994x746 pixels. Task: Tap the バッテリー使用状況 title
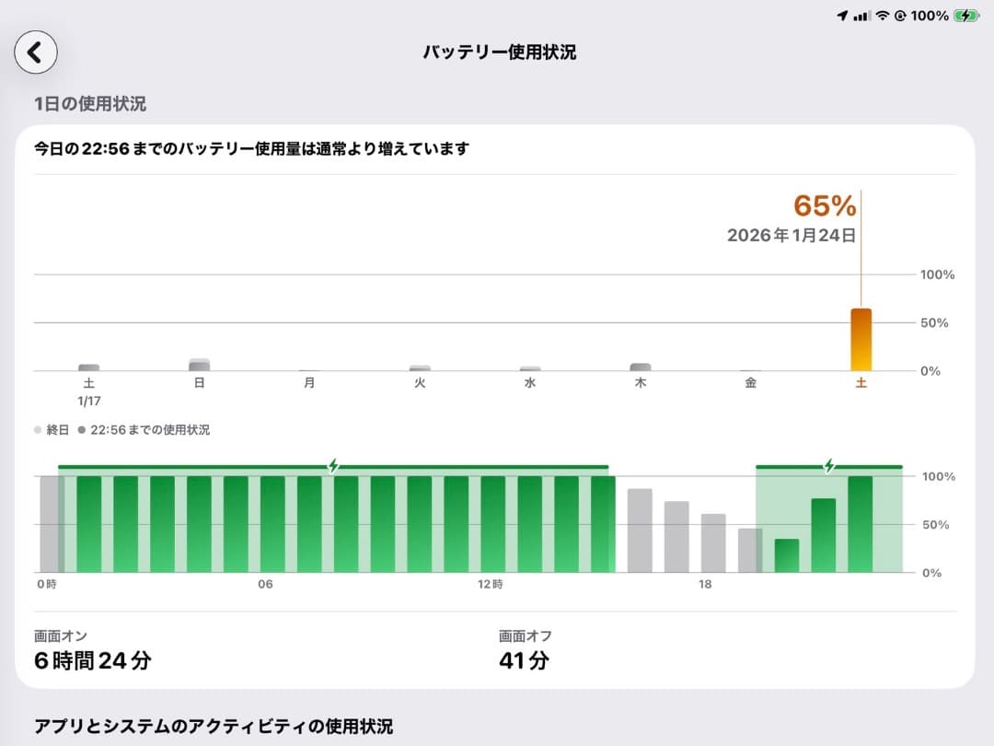pyautogui.click(x=497, y=52)
